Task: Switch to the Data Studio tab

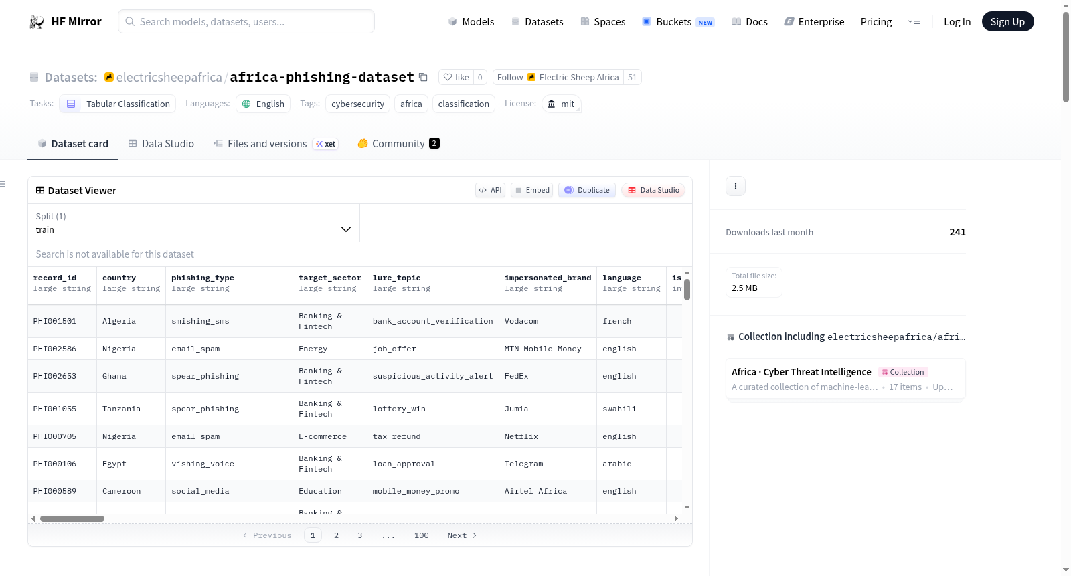Action: click(x=161, y=144)
